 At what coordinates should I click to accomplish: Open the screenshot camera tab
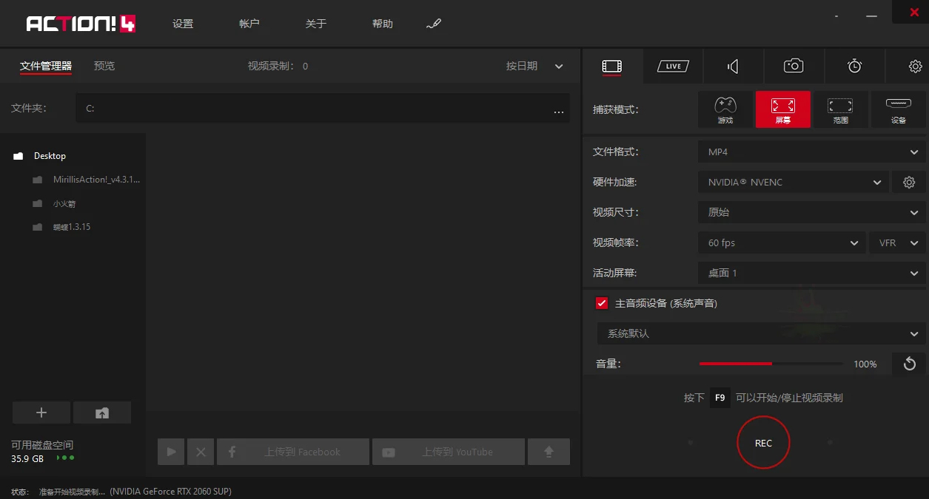(794, 67)
